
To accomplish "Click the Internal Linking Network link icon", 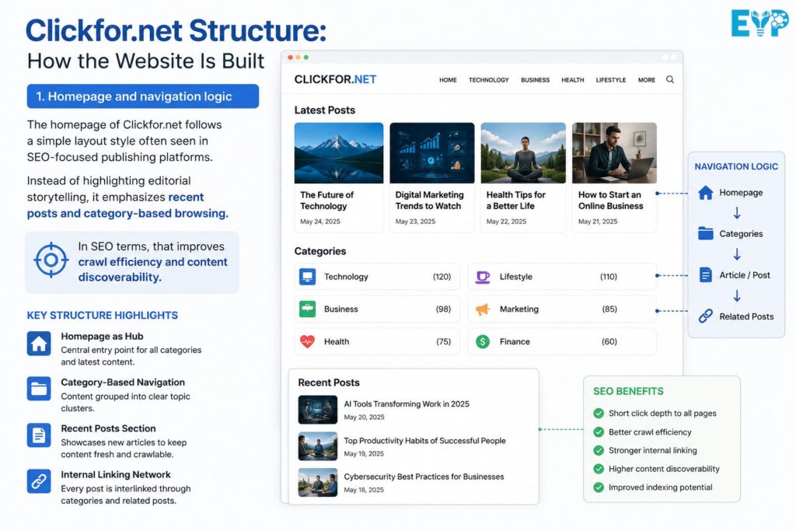I will pyautogui.click(x=39, y=480).
